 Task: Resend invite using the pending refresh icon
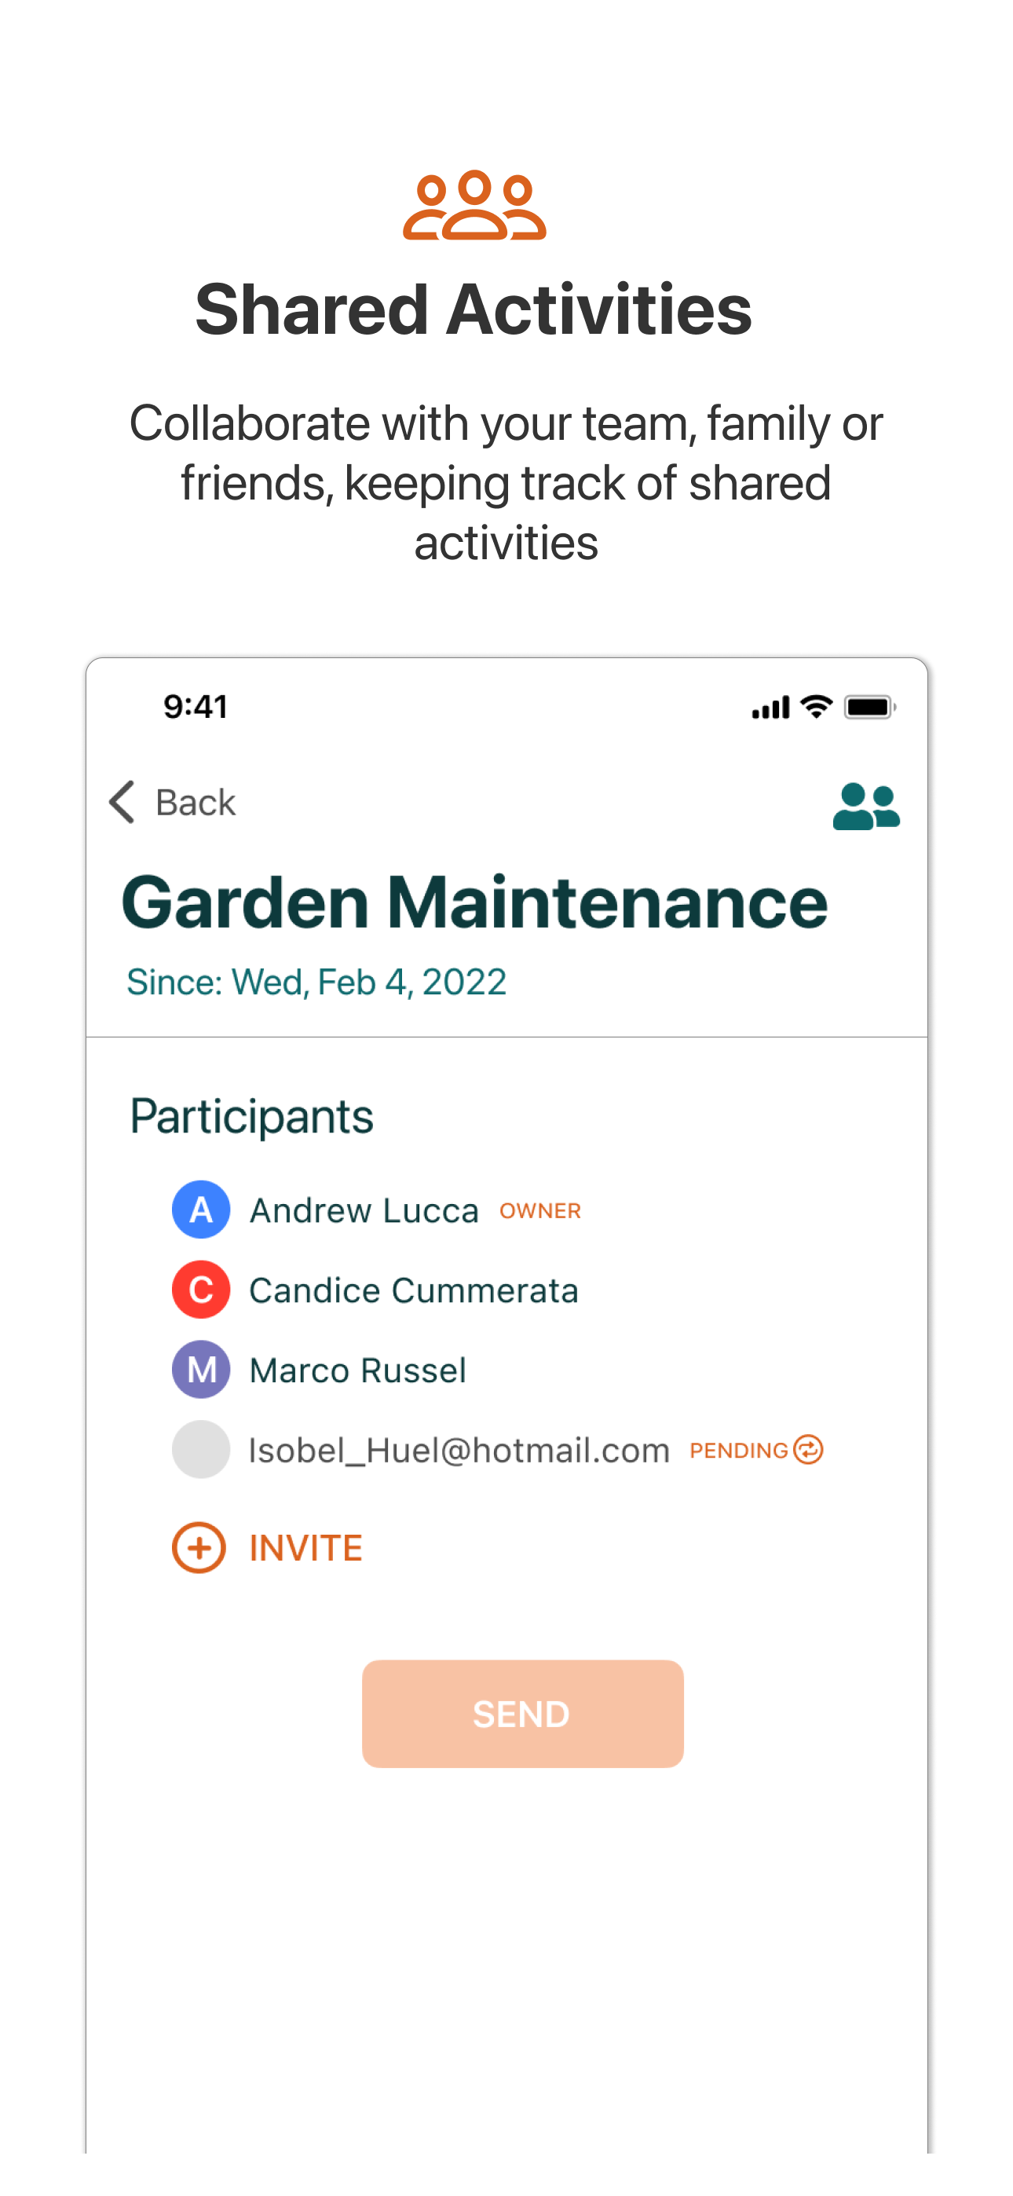tap(807, 1450)
